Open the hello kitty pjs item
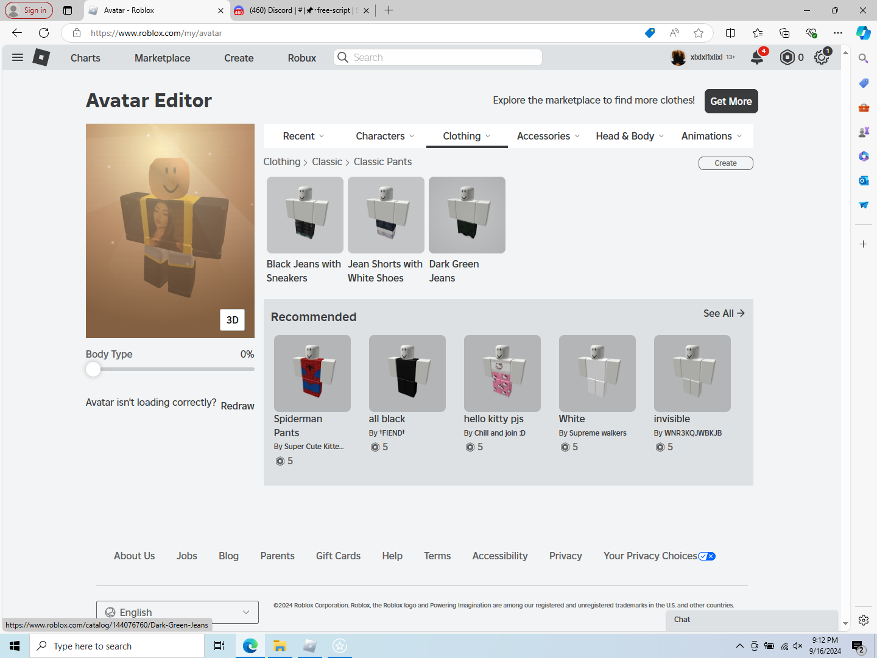The width and height of the screenshot is (877, 658). point(502,373)
